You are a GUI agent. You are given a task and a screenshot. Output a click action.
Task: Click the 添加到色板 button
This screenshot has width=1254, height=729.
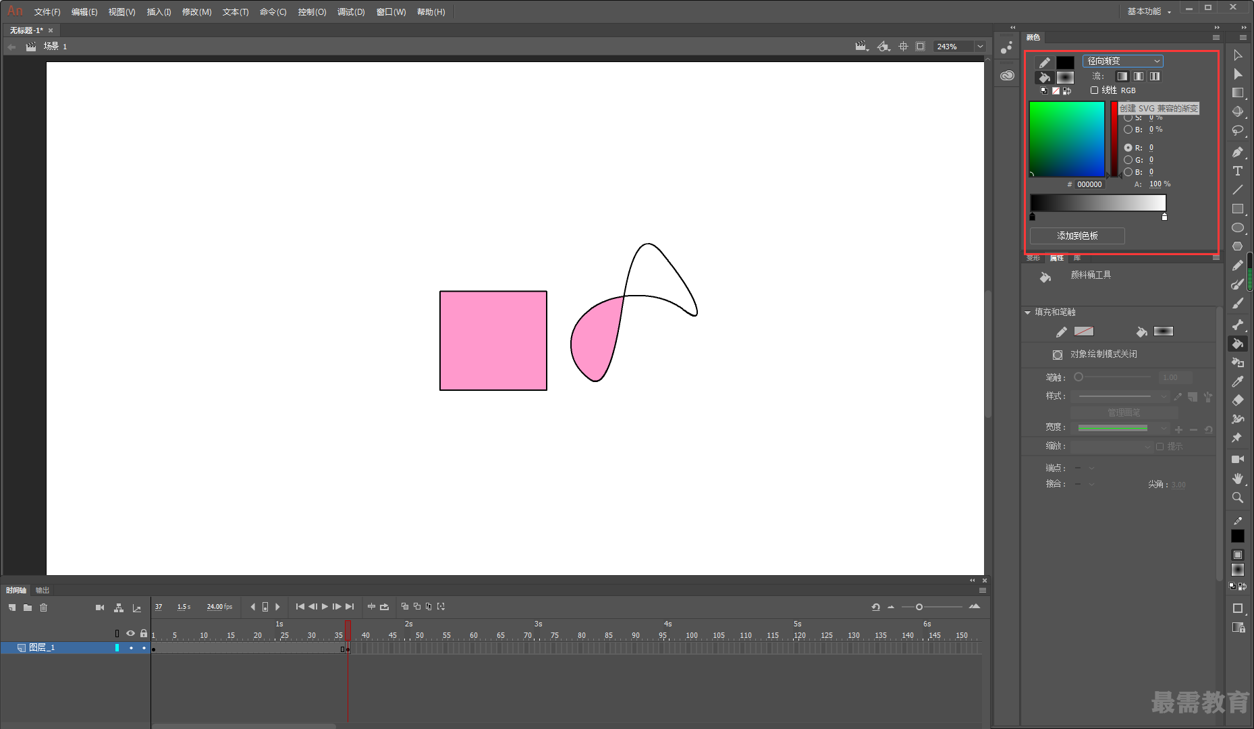pyautogui.click(x=1077, y=236)
